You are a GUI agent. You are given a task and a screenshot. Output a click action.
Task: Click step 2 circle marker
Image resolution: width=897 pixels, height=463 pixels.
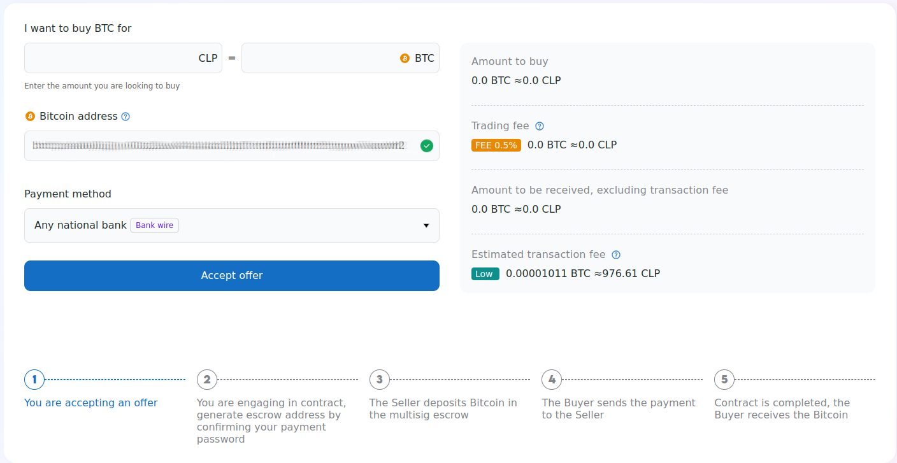coord(207,380)
